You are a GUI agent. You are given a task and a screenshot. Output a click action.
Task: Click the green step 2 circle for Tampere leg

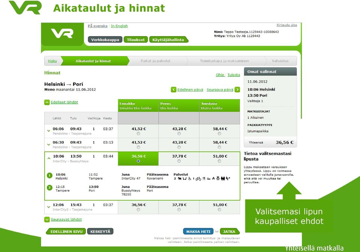50,188
